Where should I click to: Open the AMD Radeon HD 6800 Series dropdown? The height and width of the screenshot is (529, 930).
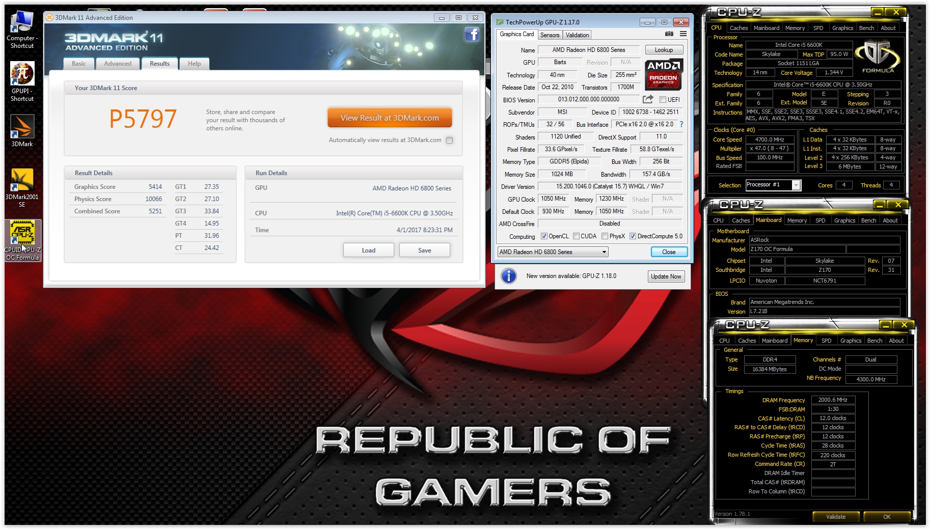pos(553,252)
